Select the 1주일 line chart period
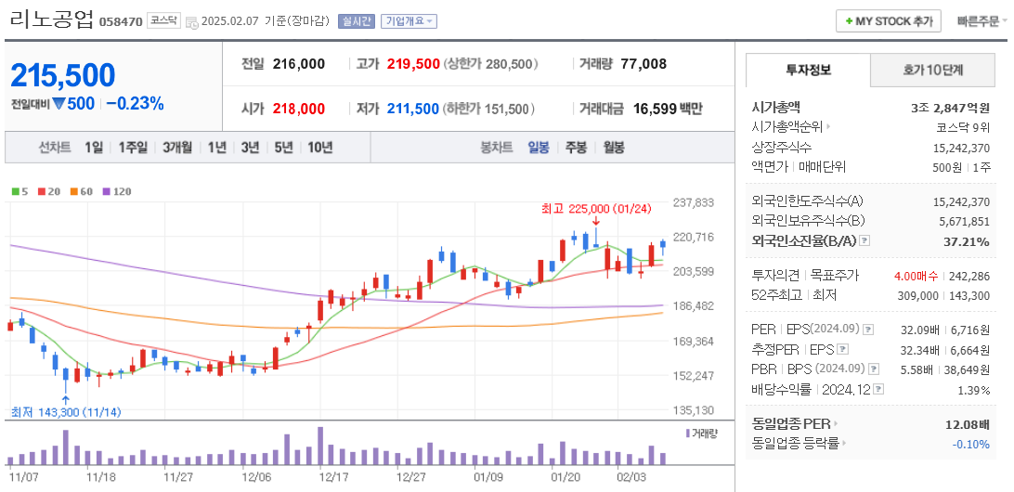The width and height of the screenshot is (1014, 492). [x=133, y=148]
